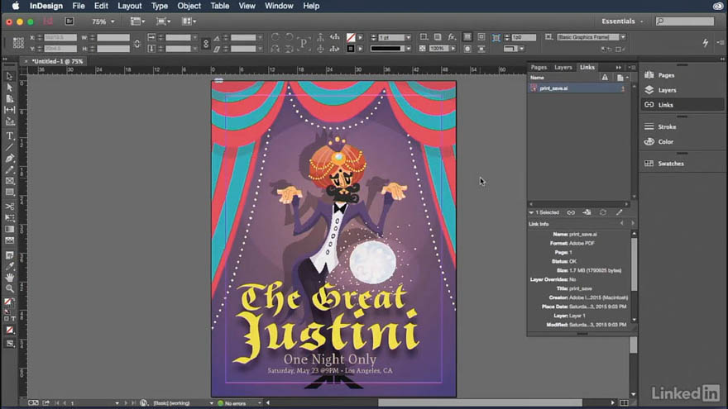This screenshot has width=728, height=409.
Task: Open the No errors preflight dropdown
Action: click(259, 403)
